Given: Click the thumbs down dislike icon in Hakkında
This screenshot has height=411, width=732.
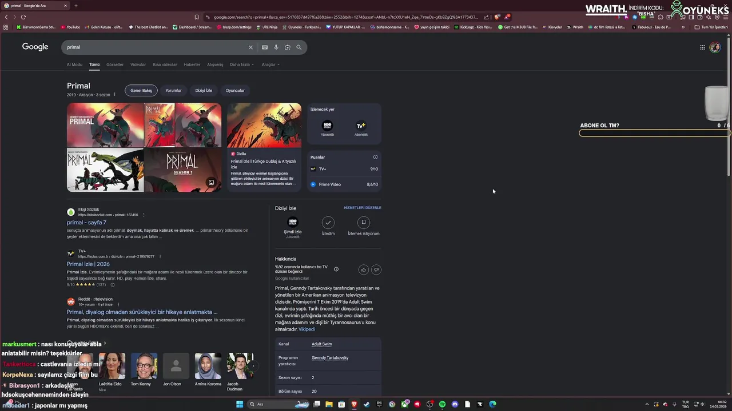Looking at the screenshot, I should 376,269.
